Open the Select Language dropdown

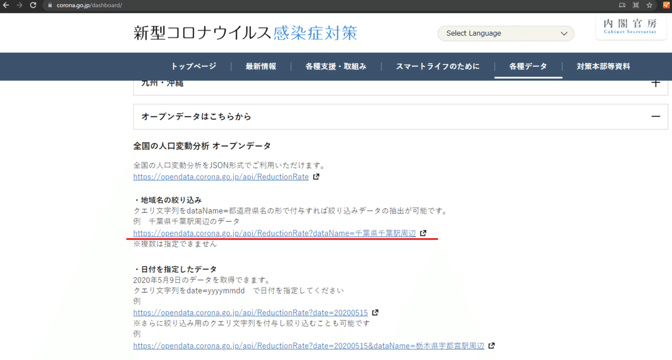506,34
